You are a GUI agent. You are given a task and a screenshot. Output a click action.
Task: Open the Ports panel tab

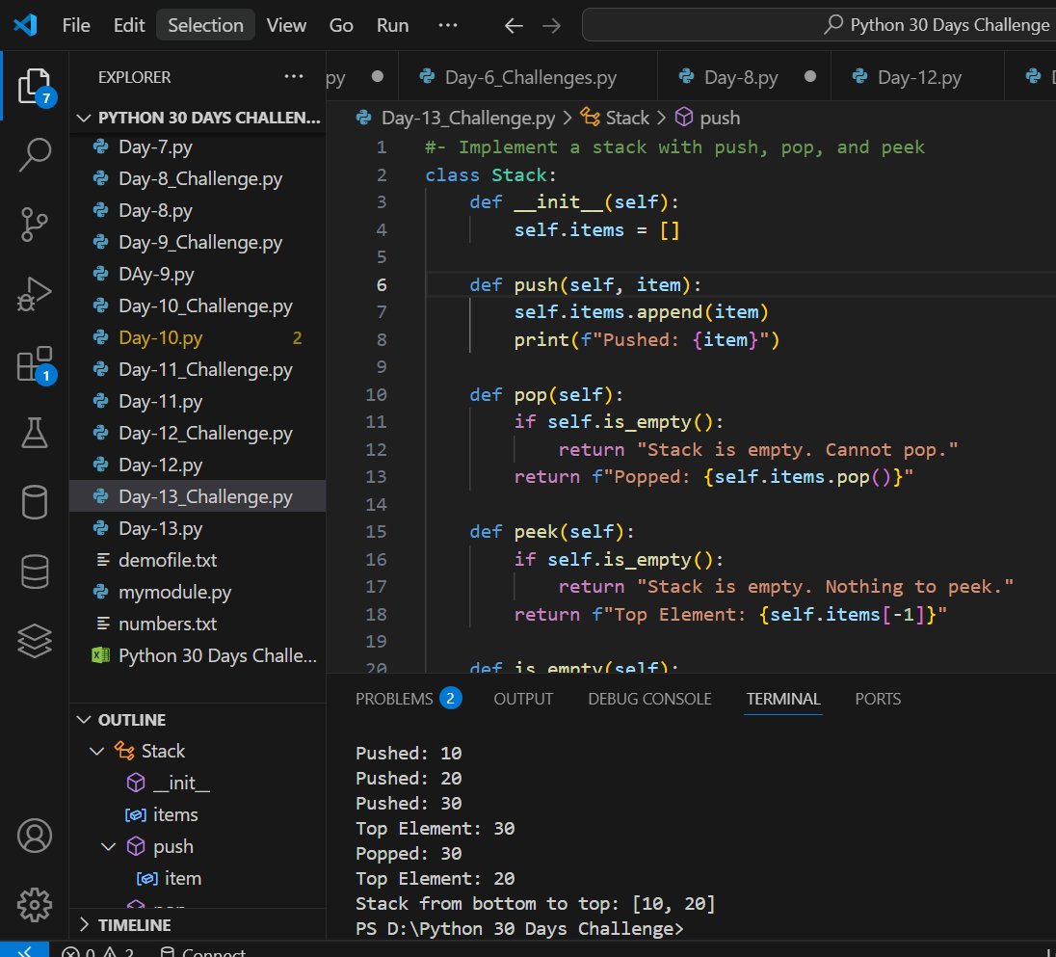click(x=878, y=699)
